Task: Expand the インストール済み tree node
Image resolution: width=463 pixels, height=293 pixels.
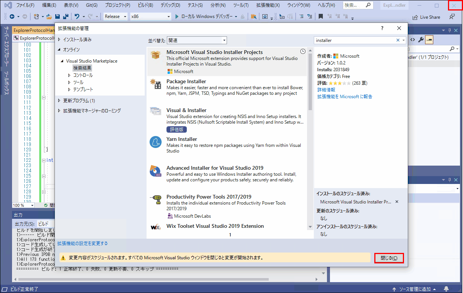Action: pos(59,39)
